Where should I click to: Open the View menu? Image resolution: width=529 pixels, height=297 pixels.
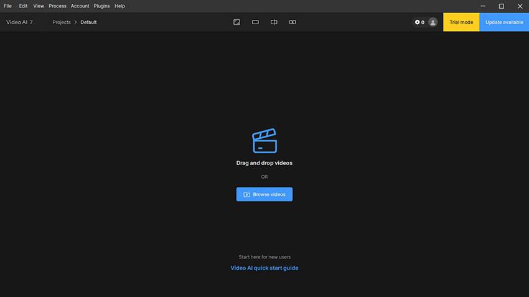[x=39, y=6]
